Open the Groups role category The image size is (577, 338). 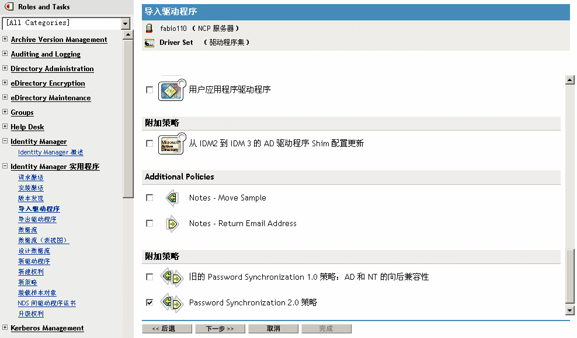click(x=22, y=112)
